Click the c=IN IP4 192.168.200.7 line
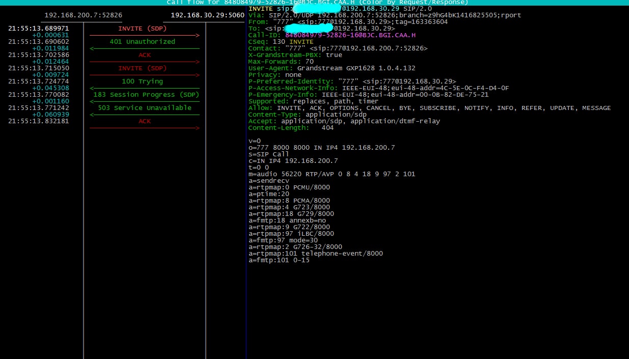 point(293,161)
